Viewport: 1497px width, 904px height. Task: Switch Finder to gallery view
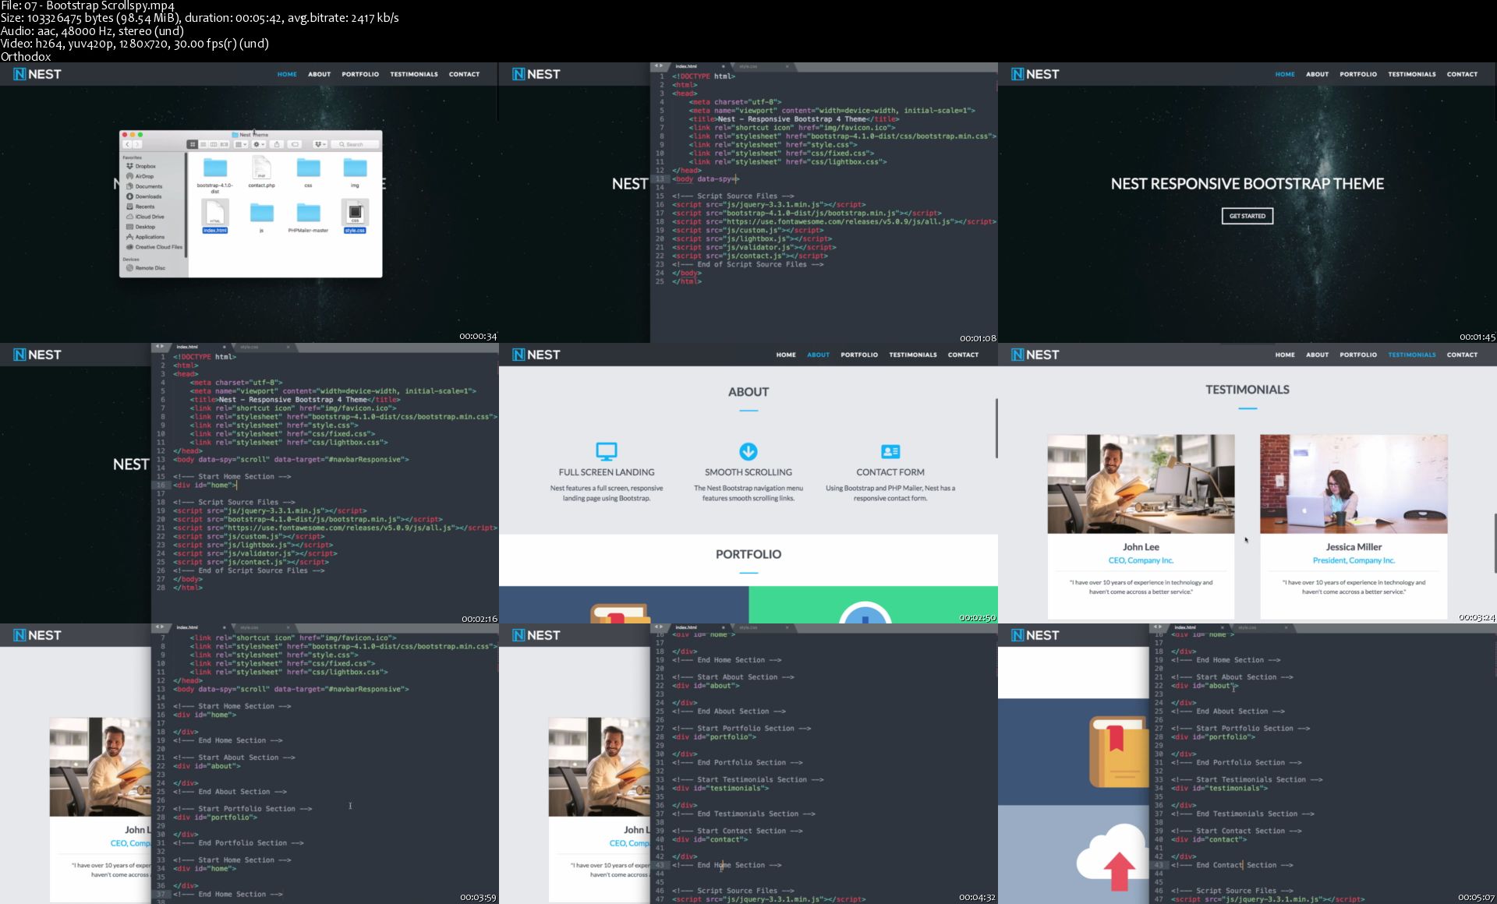coord(224,144)
